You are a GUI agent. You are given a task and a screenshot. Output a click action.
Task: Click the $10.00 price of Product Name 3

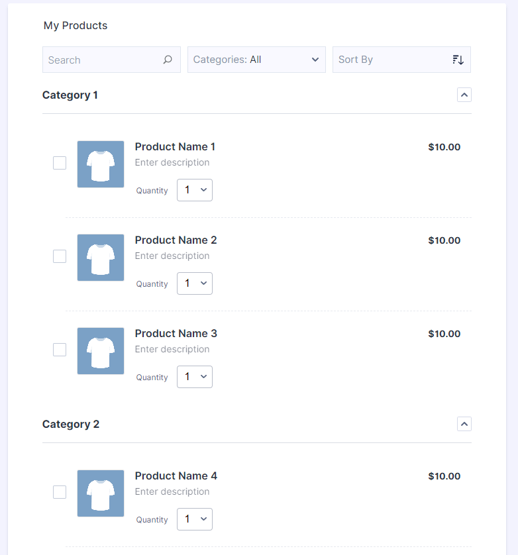tap(444, 334)
